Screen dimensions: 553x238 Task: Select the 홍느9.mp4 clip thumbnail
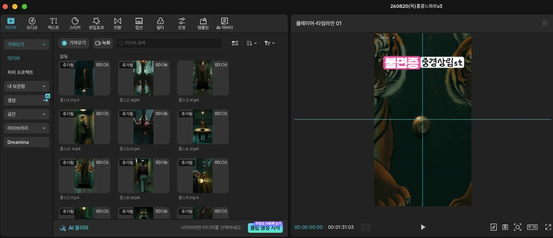pyautogui.click(x=203, y=176)
